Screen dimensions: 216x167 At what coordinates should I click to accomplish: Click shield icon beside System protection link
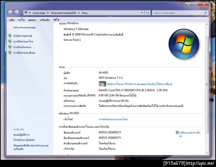tap(10, 47)
